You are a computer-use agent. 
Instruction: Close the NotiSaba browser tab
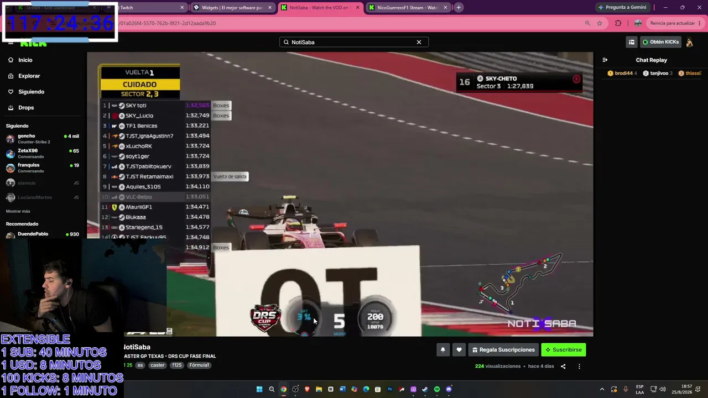click(357, 8)
